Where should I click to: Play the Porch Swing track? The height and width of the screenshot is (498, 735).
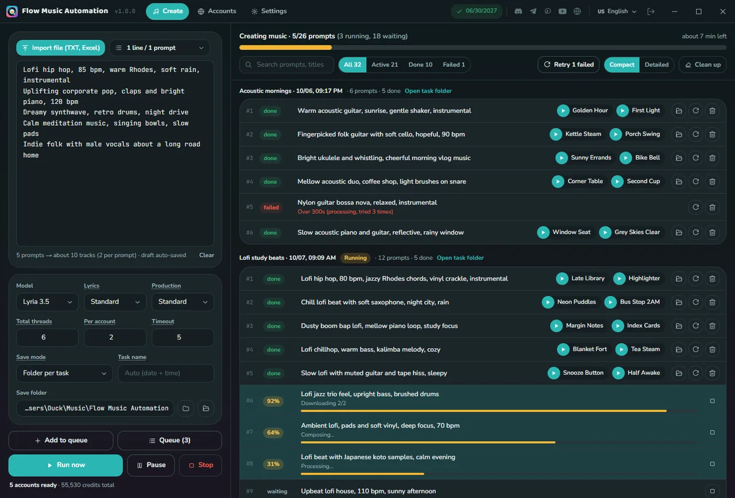616,134
